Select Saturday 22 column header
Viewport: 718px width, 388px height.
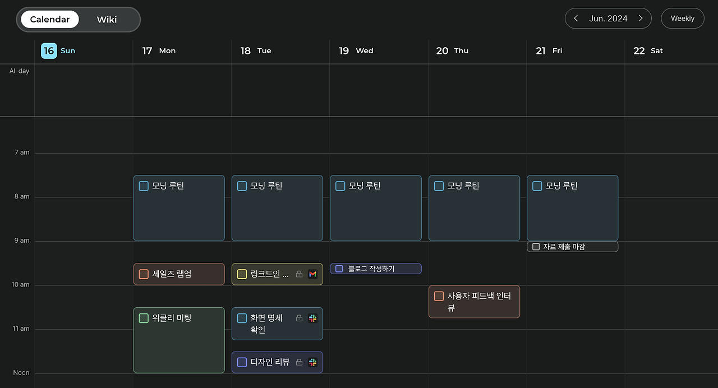click(648, 50)
